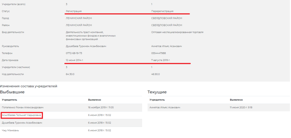Click detection date 16 ноября 2019 г. 11:05
This screenshot has height=138, width=291.
100,108
